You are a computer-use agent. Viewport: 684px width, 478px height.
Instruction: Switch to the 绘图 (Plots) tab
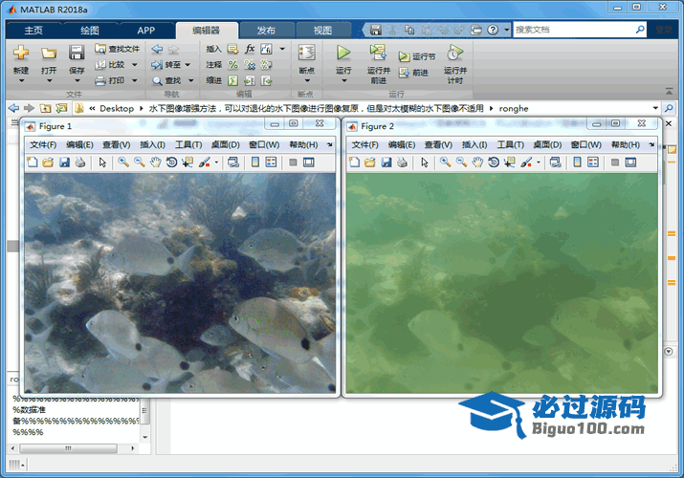click(89, 31)
